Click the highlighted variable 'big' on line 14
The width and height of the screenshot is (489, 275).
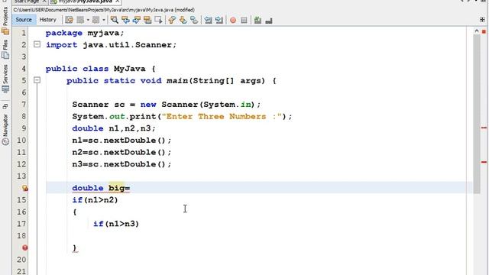116,188
